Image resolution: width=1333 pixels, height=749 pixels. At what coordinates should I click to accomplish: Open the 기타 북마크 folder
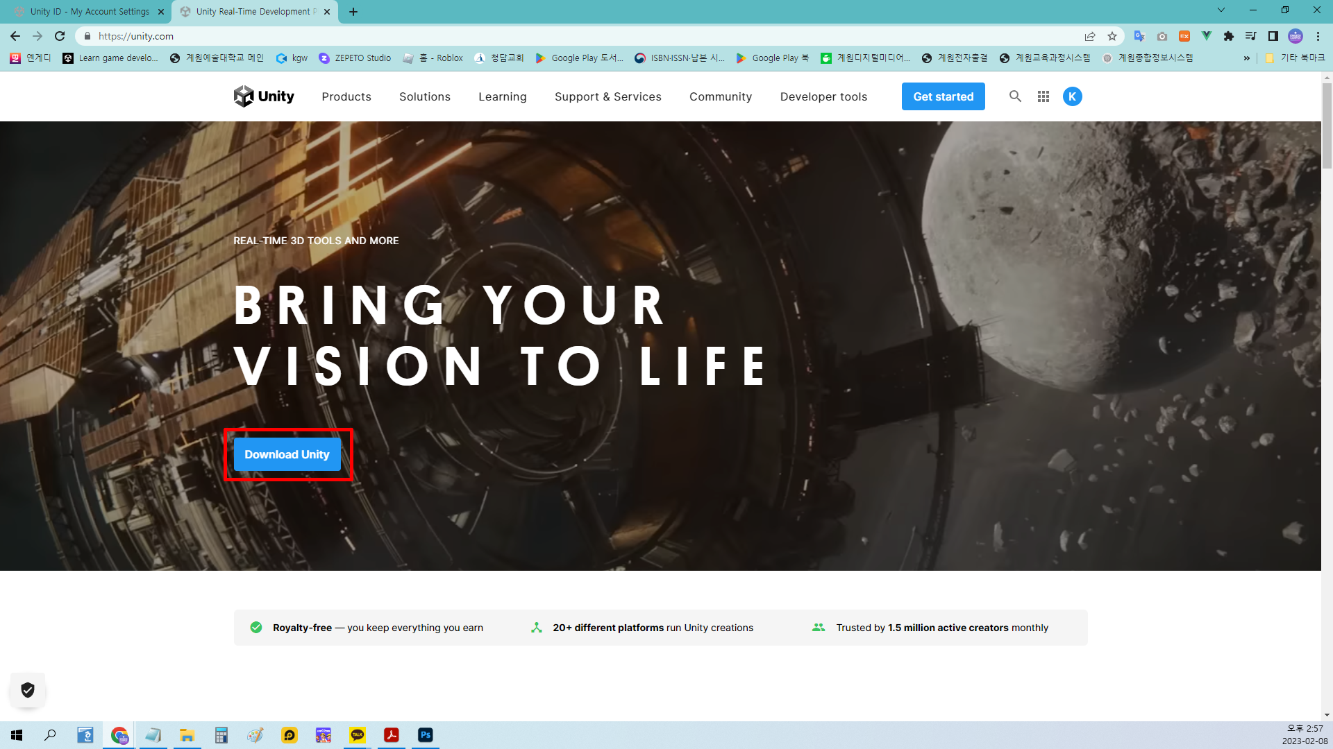click(1296, 58)
